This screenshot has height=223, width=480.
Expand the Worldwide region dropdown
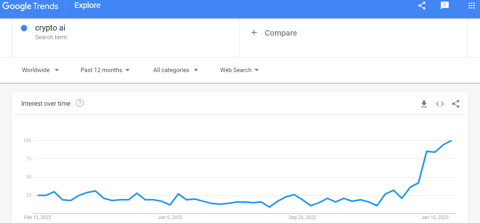40,70
